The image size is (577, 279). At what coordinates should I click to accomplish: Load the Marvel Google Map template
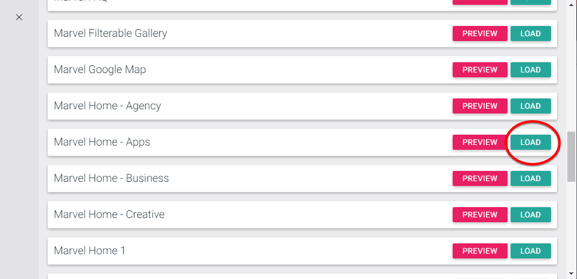pos(531,70)
